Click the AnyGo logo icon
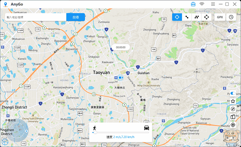241x147 pixels. 6,4
